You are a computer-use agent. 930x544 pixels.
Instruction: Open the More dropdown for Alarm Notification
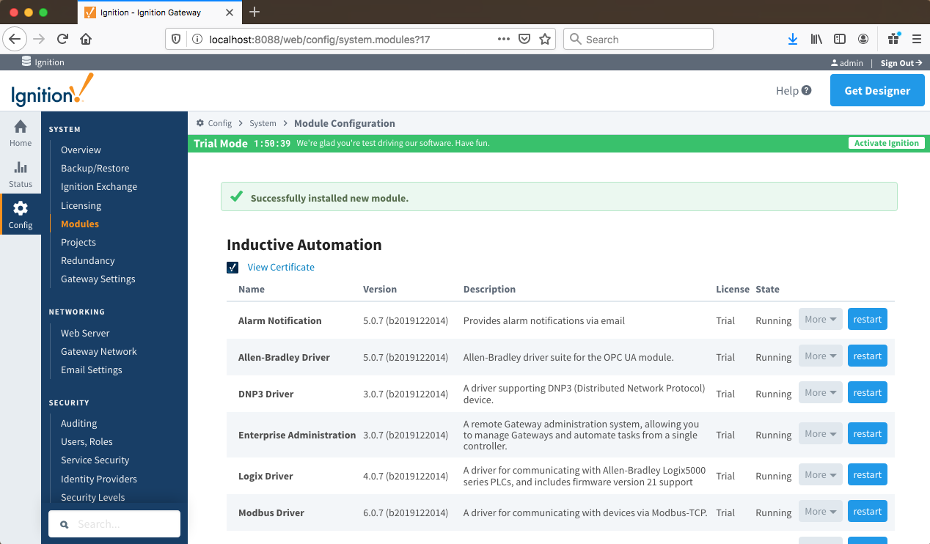coord(820,320)
